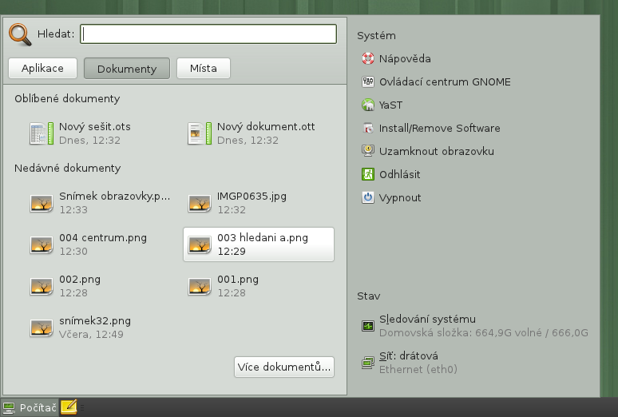Click the yellow note icon in panel
This screenshot has width=618, height=417.
[69, 407]
